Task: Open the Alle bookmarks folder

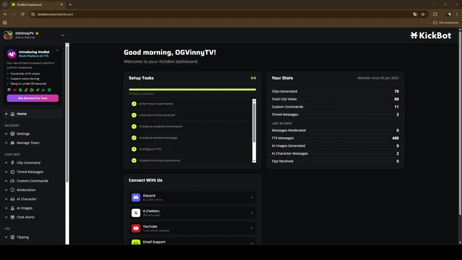Action: coord(446,22)
